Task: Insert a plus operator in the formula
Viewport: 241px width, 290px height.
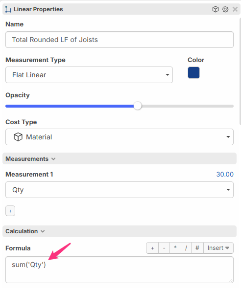Action: pos(152,248)
